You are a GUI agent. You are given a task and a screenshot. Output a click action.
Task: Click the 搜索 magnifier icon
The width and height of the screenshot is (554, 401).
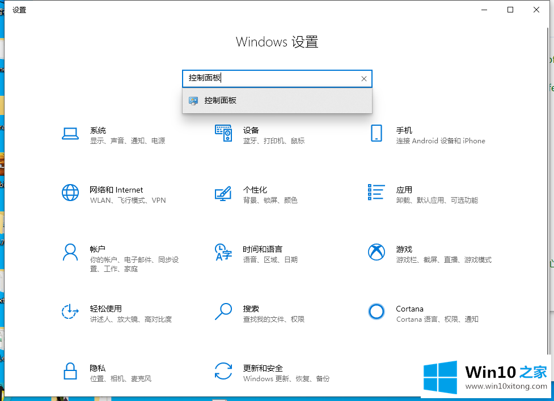point(223,312)
